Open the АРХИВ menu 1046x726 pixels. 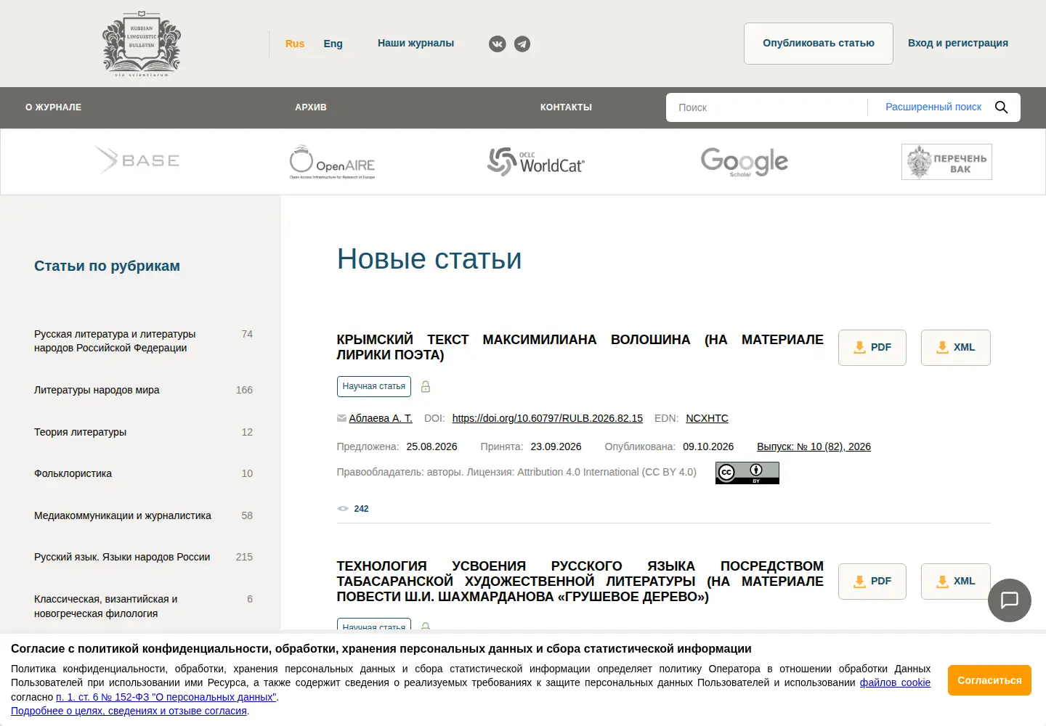pos(311,107)
